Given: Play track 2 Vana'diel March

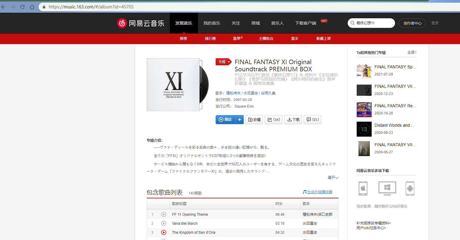Looking at the screenshot, I should [164, 224].
